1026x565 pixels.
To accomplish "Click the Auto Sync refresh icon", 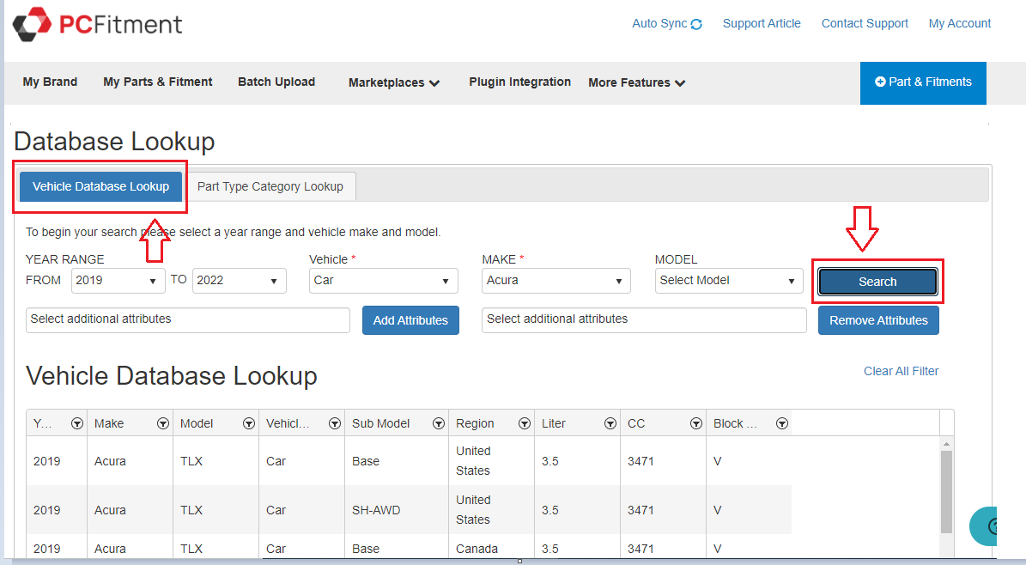I will (x=698, y=23).
